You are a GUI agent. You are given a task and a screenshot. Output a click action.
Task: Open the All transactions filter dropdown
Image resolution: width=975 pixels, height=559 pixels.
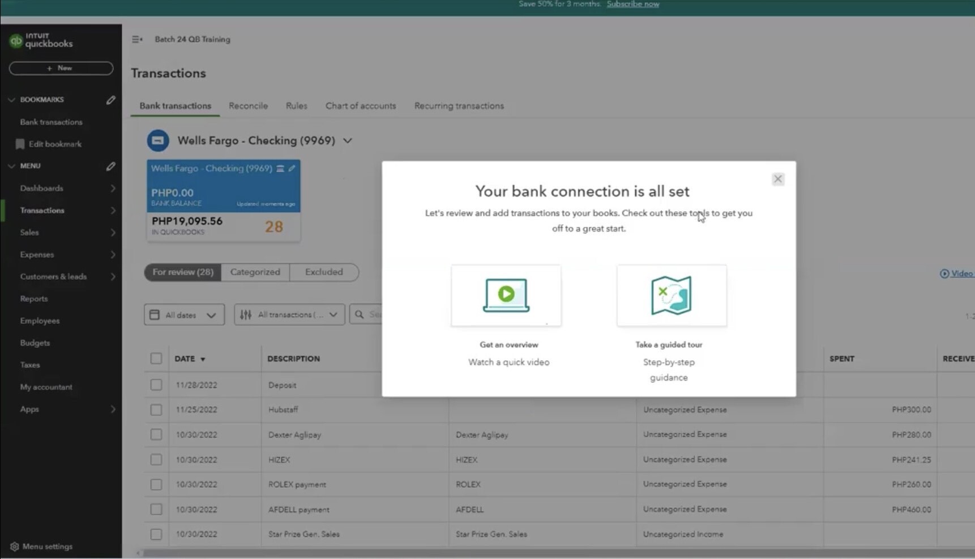(x=289, y=314)
